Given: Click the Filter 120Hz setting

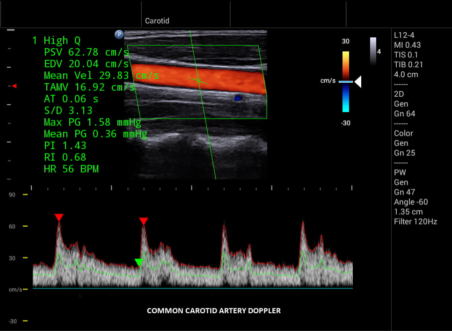Looking at the screenshot, I should 415,222.
